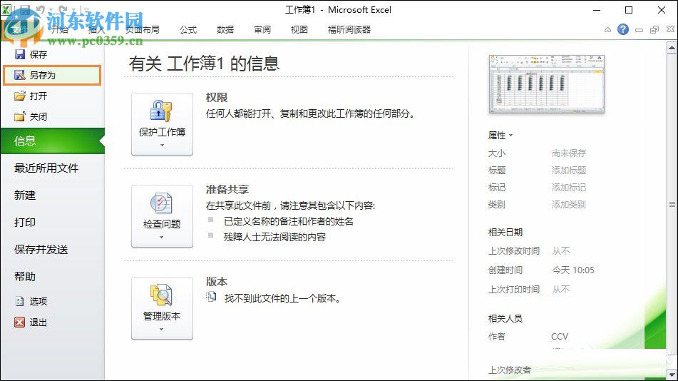
Task: Click author name CCV
Action: 560,336
